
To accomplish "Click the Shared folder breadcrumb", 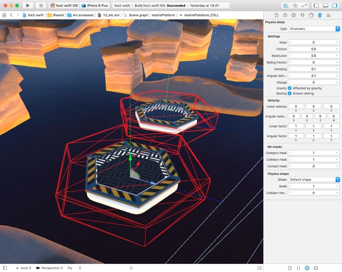I will [x=55, y=15].
